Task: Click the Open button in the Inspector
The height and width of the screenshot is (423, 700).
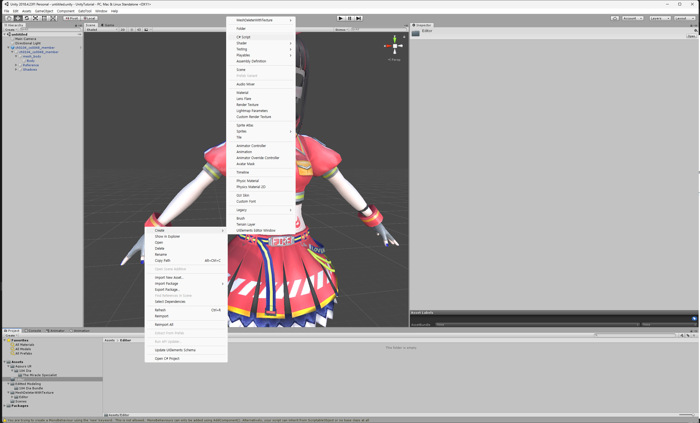Action: click(692, 36)
